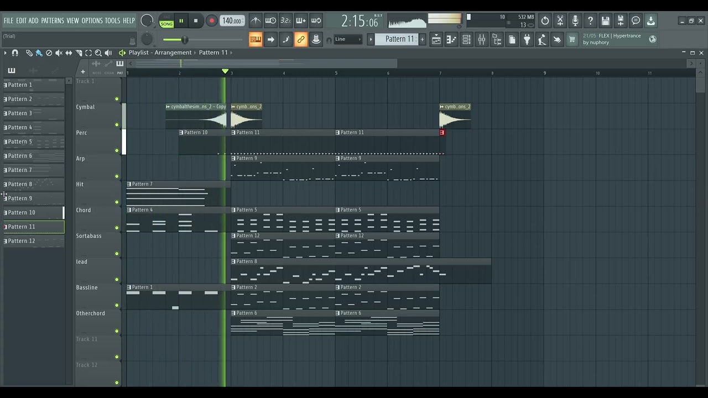Select the Zoom magnifier tool in Playlist

(x=98, y=53)
